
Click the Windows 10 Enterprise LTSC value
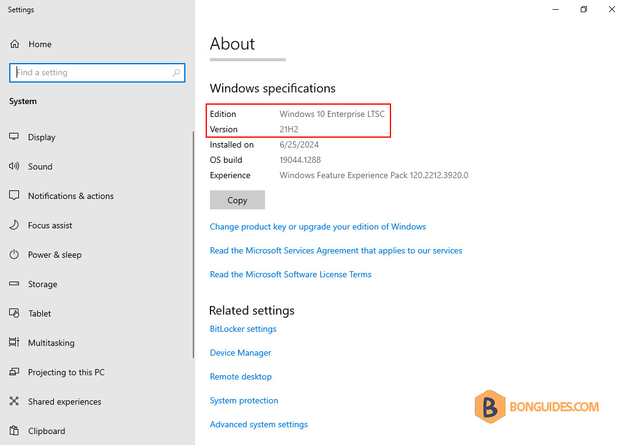332,114
